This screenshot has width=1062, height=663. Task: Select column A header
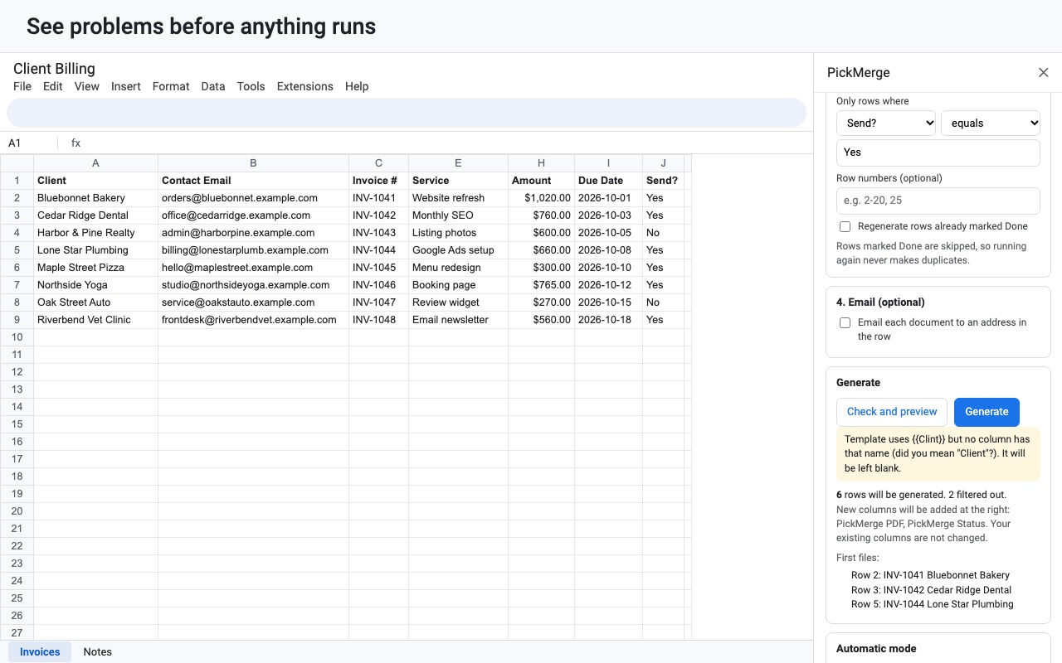[x=95, y=163]
